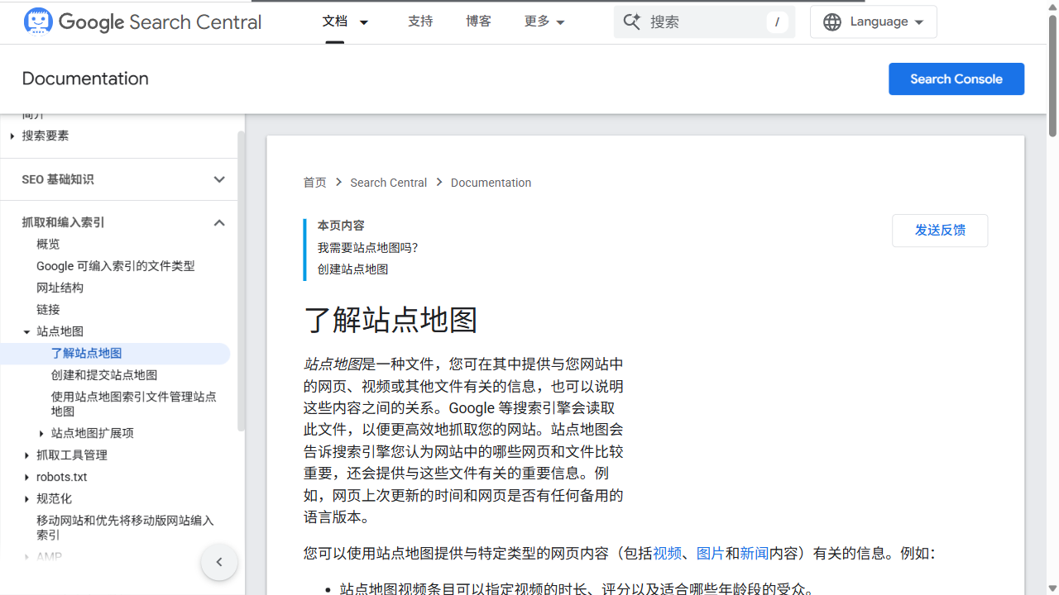This screenshot has width=1059, height=595.
Task: Click the 发送反馈 button
Action: click(939, 231)
